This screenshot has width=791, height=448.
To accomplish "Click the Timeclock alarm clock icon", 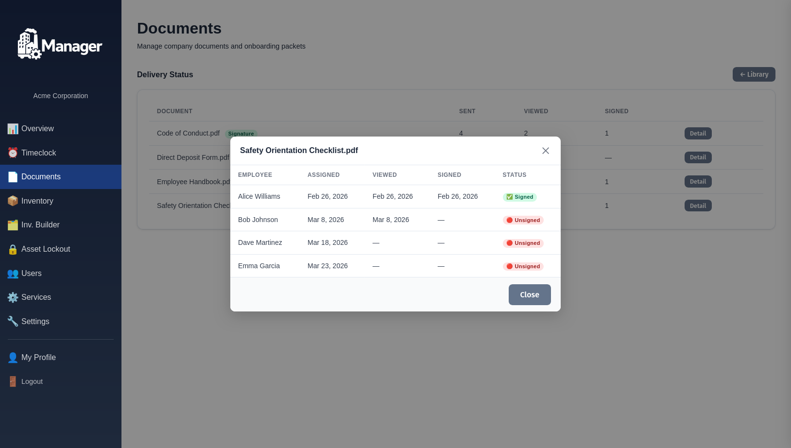I will click(x=13, y=153).
